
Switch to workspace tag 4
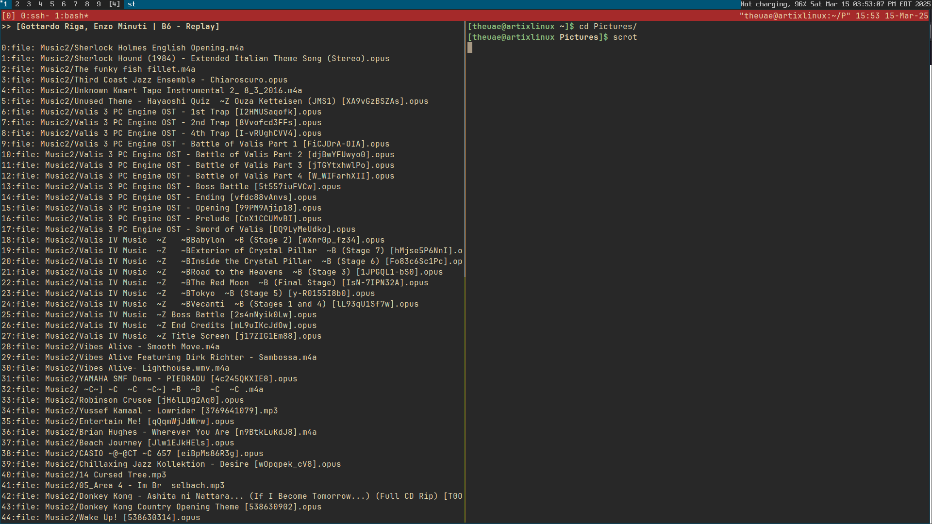[41, 4]
